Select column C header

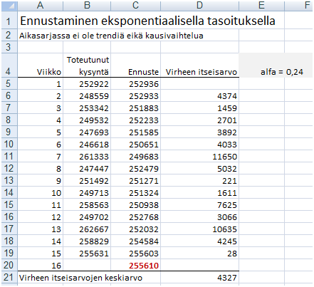pyautogui.click(x=135, y=6)
